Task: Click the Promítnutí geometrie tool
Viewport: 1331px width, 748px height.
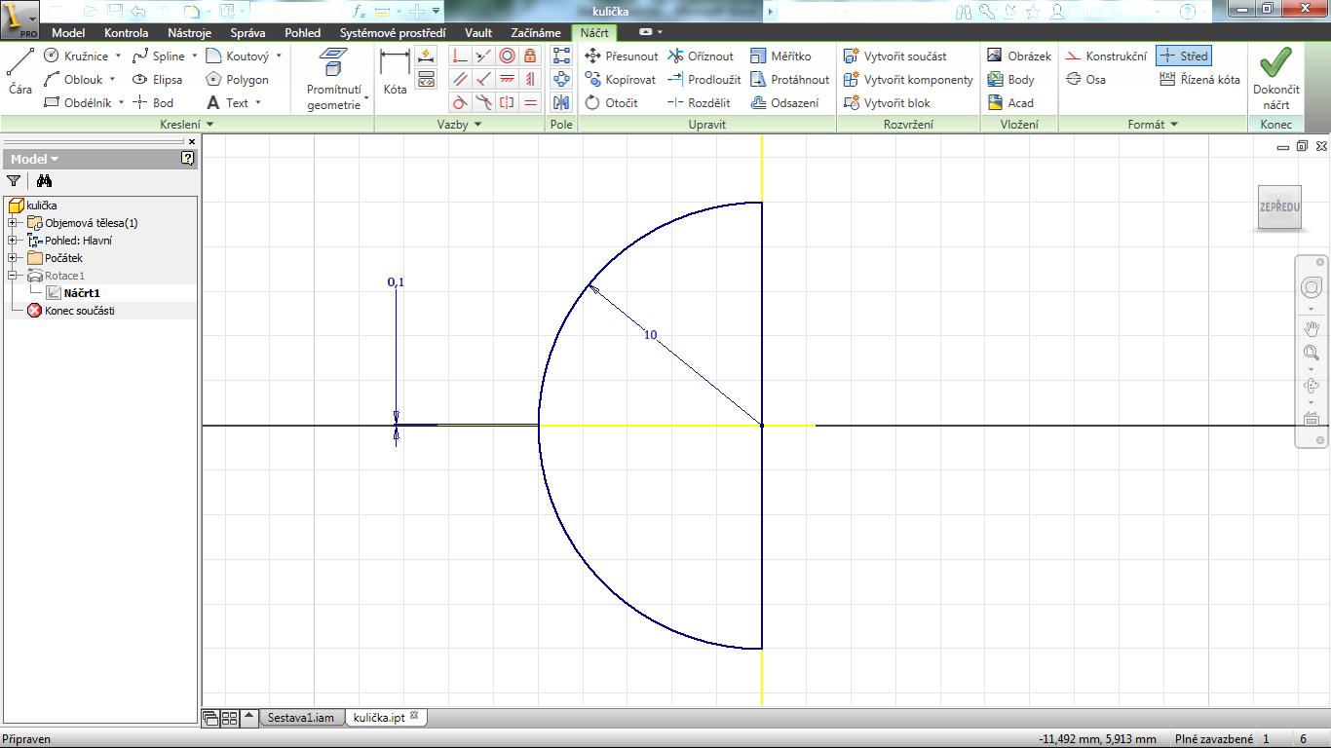Action: 334,79
